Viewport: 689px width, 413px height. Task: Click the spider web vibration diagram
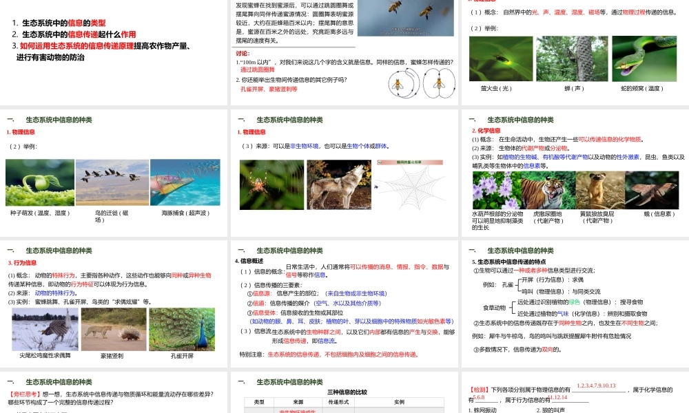[411, 186]
